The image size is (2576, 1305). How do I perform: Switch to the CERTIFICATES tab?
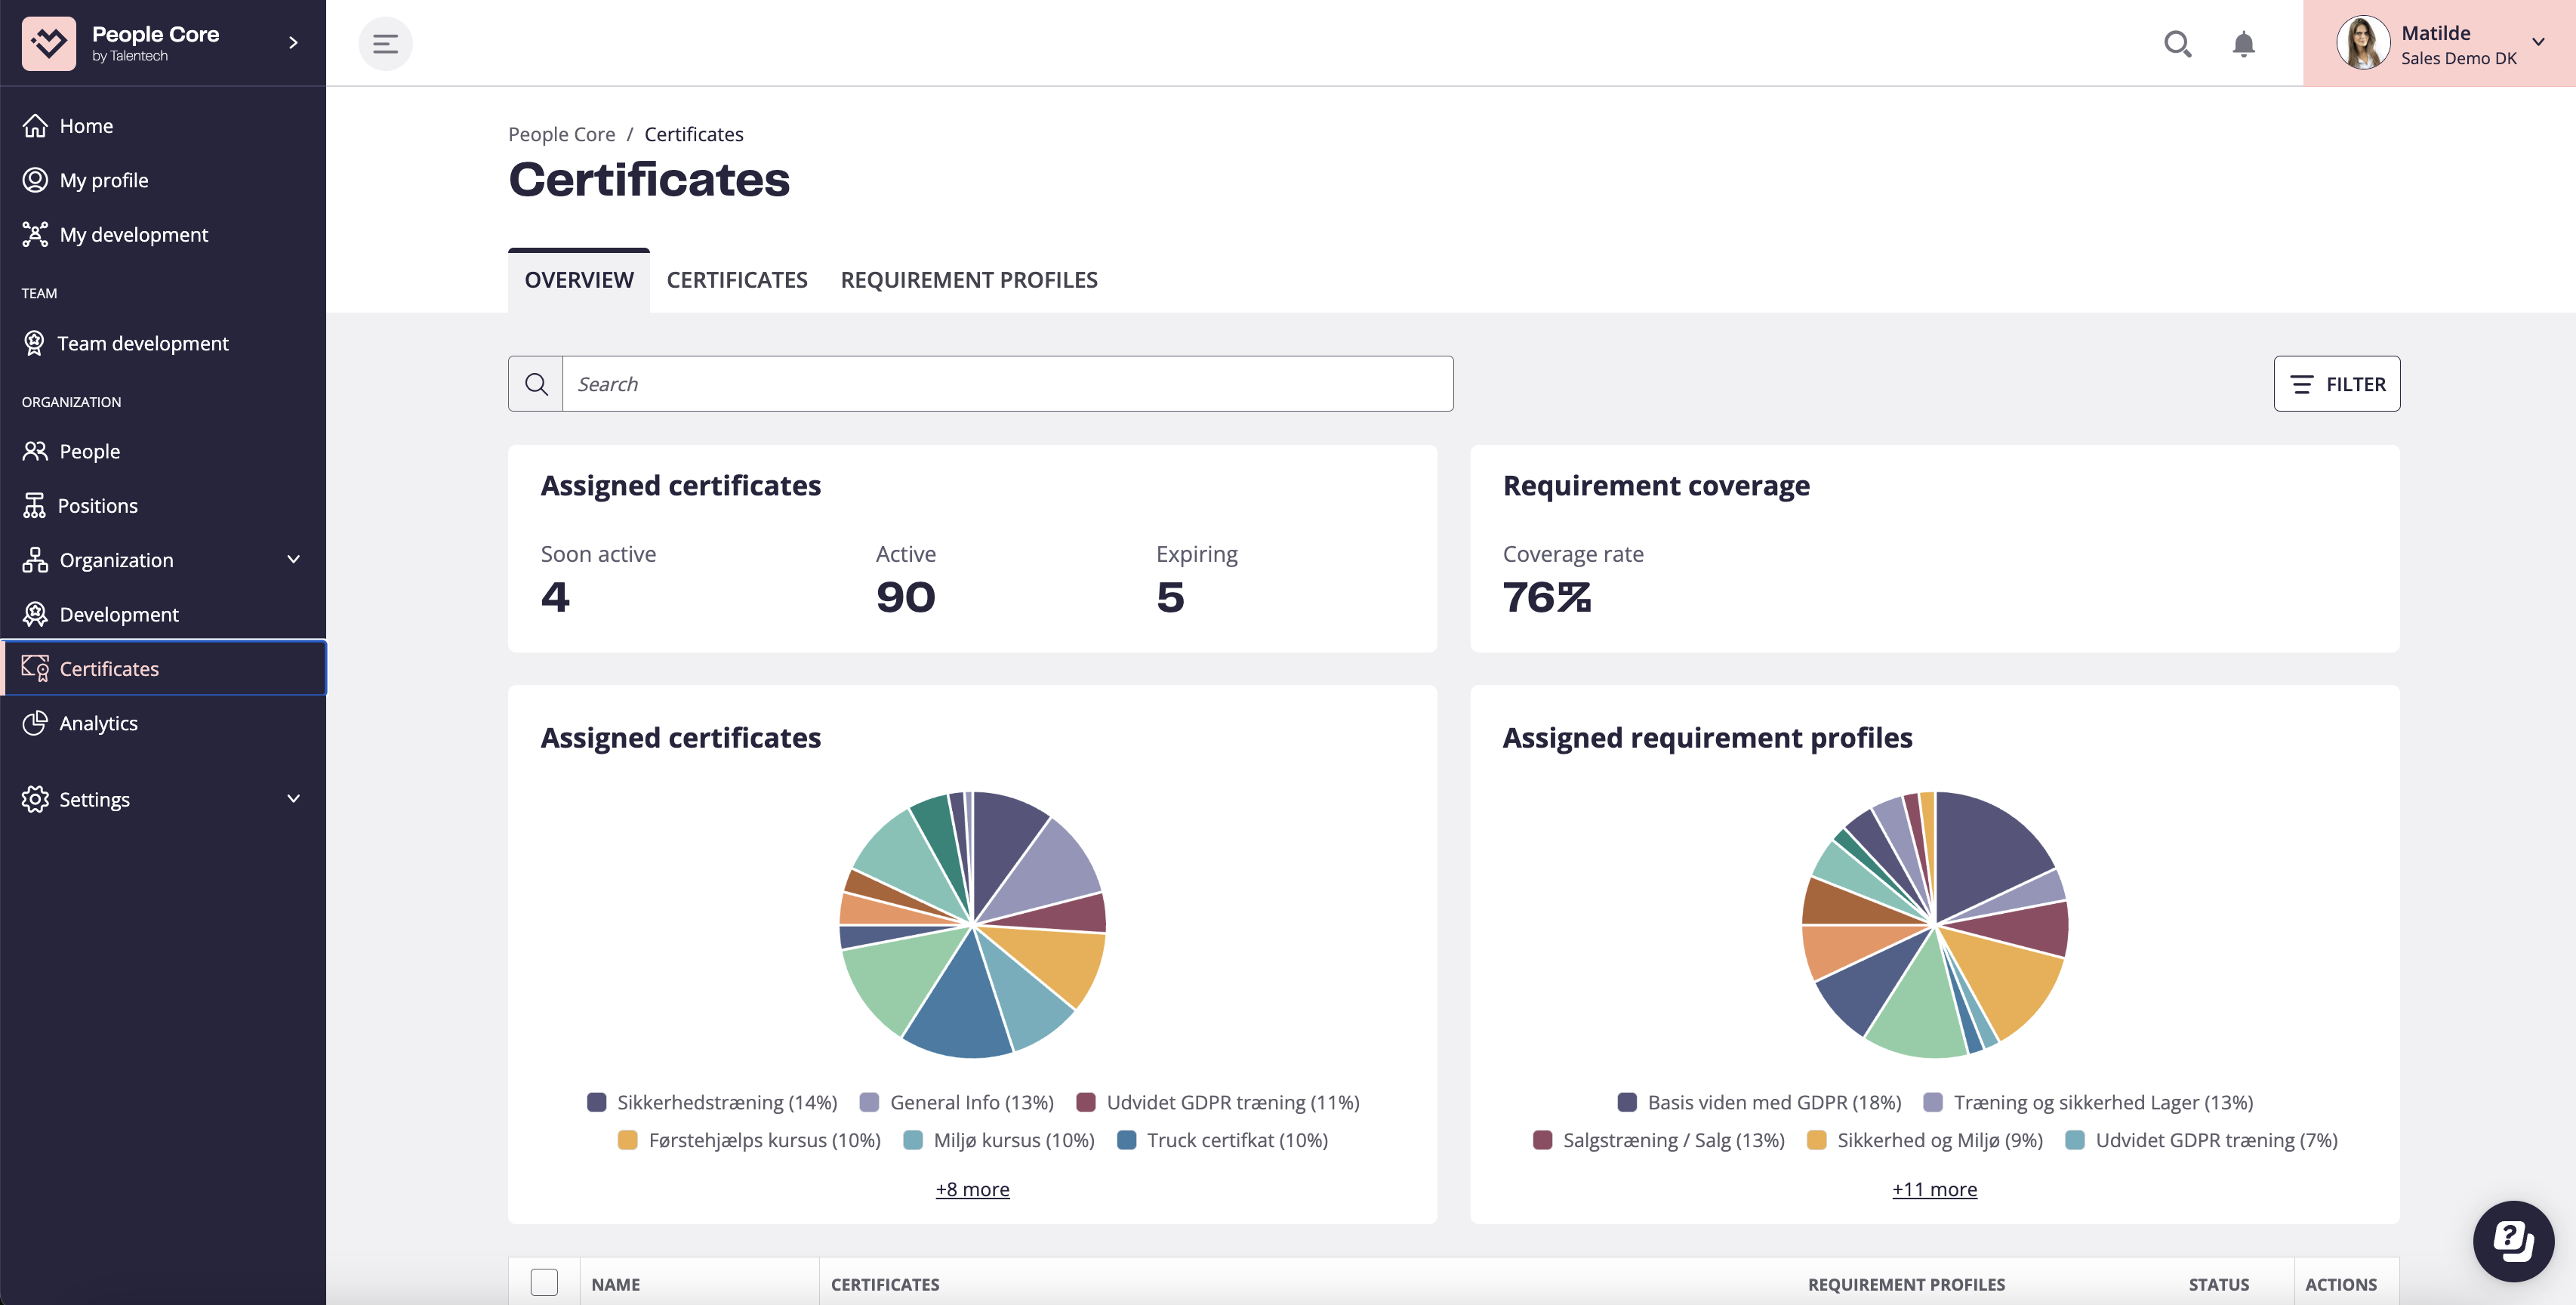pyautogui.click(x=737, y=280)
